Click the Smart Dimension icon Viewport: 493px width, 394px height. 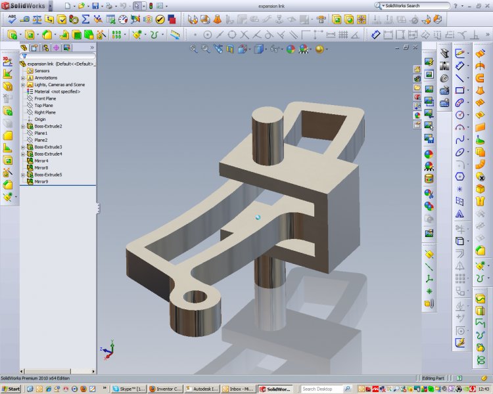[460, 66]
